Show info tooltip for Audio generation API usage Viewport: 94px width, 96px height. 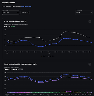pyautogui.click(x=26, y=22)
